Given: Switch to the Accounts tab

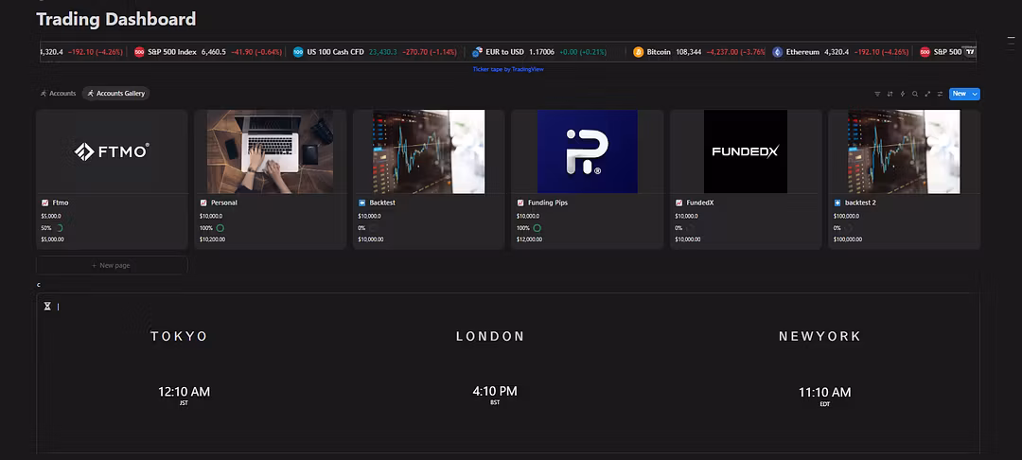Looking at the screenshot, I should click(58, 94).
